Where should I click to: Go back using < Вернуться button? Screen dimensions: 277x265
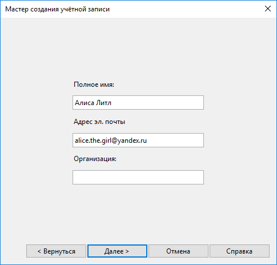tap(57, 251)
